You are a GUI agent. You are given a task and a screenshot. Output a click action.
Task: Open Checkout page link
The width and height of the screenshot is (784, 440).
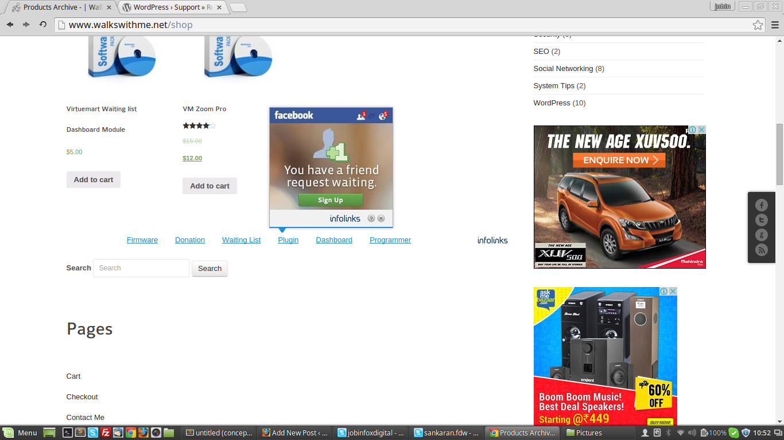pos(82,397)
